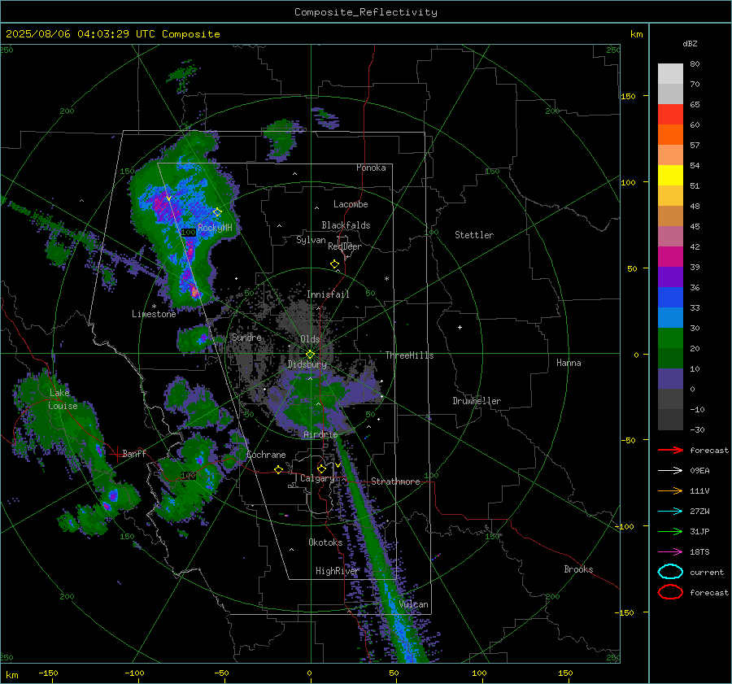This screenshot has height=684, width=732.
Task: Click the dark gray -10 dBZ swatch
Action: point(670,420)
